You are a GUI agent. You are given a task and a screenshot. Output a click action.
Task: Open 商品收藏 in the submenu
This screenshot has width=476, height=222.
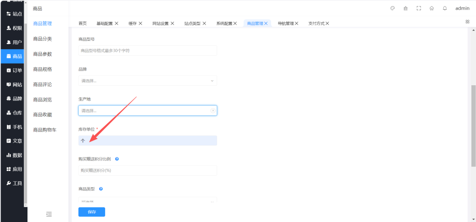pos(42,114)
